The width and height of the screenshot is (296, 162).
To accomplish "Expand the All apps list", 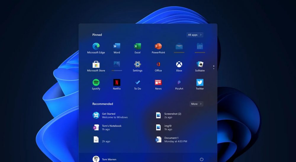I will 195,35.
